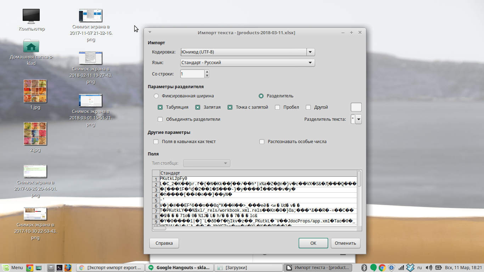Image resolution: width=484 pixels, height=272 pixels.
Task: Uncheck the Точка с запятой checkbox
Action: [230, 107]
